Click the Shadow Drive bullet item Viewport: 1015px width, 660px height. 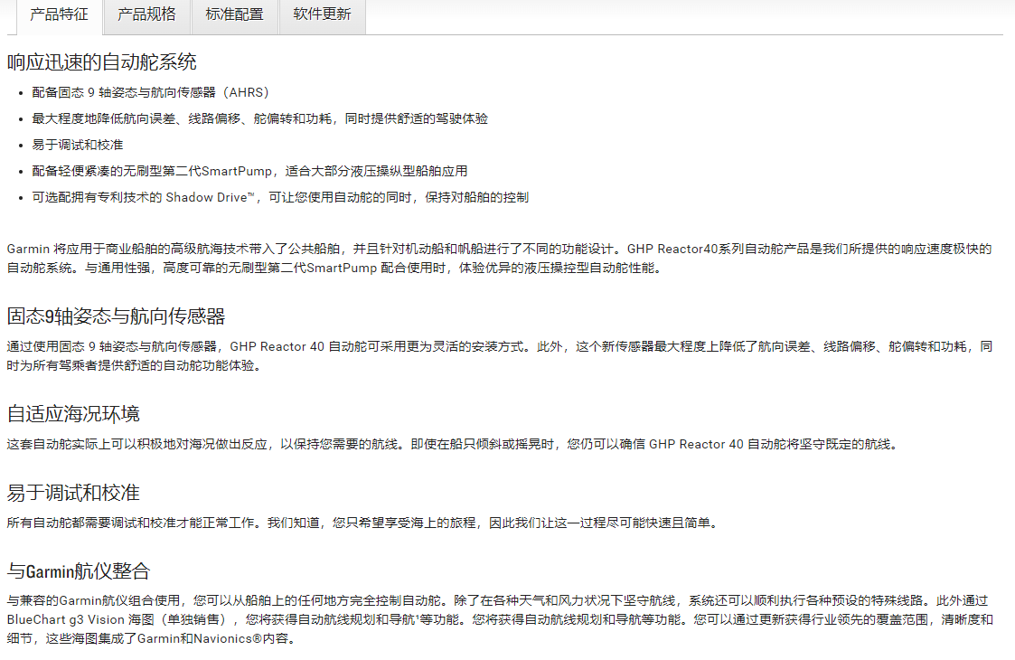280,197
